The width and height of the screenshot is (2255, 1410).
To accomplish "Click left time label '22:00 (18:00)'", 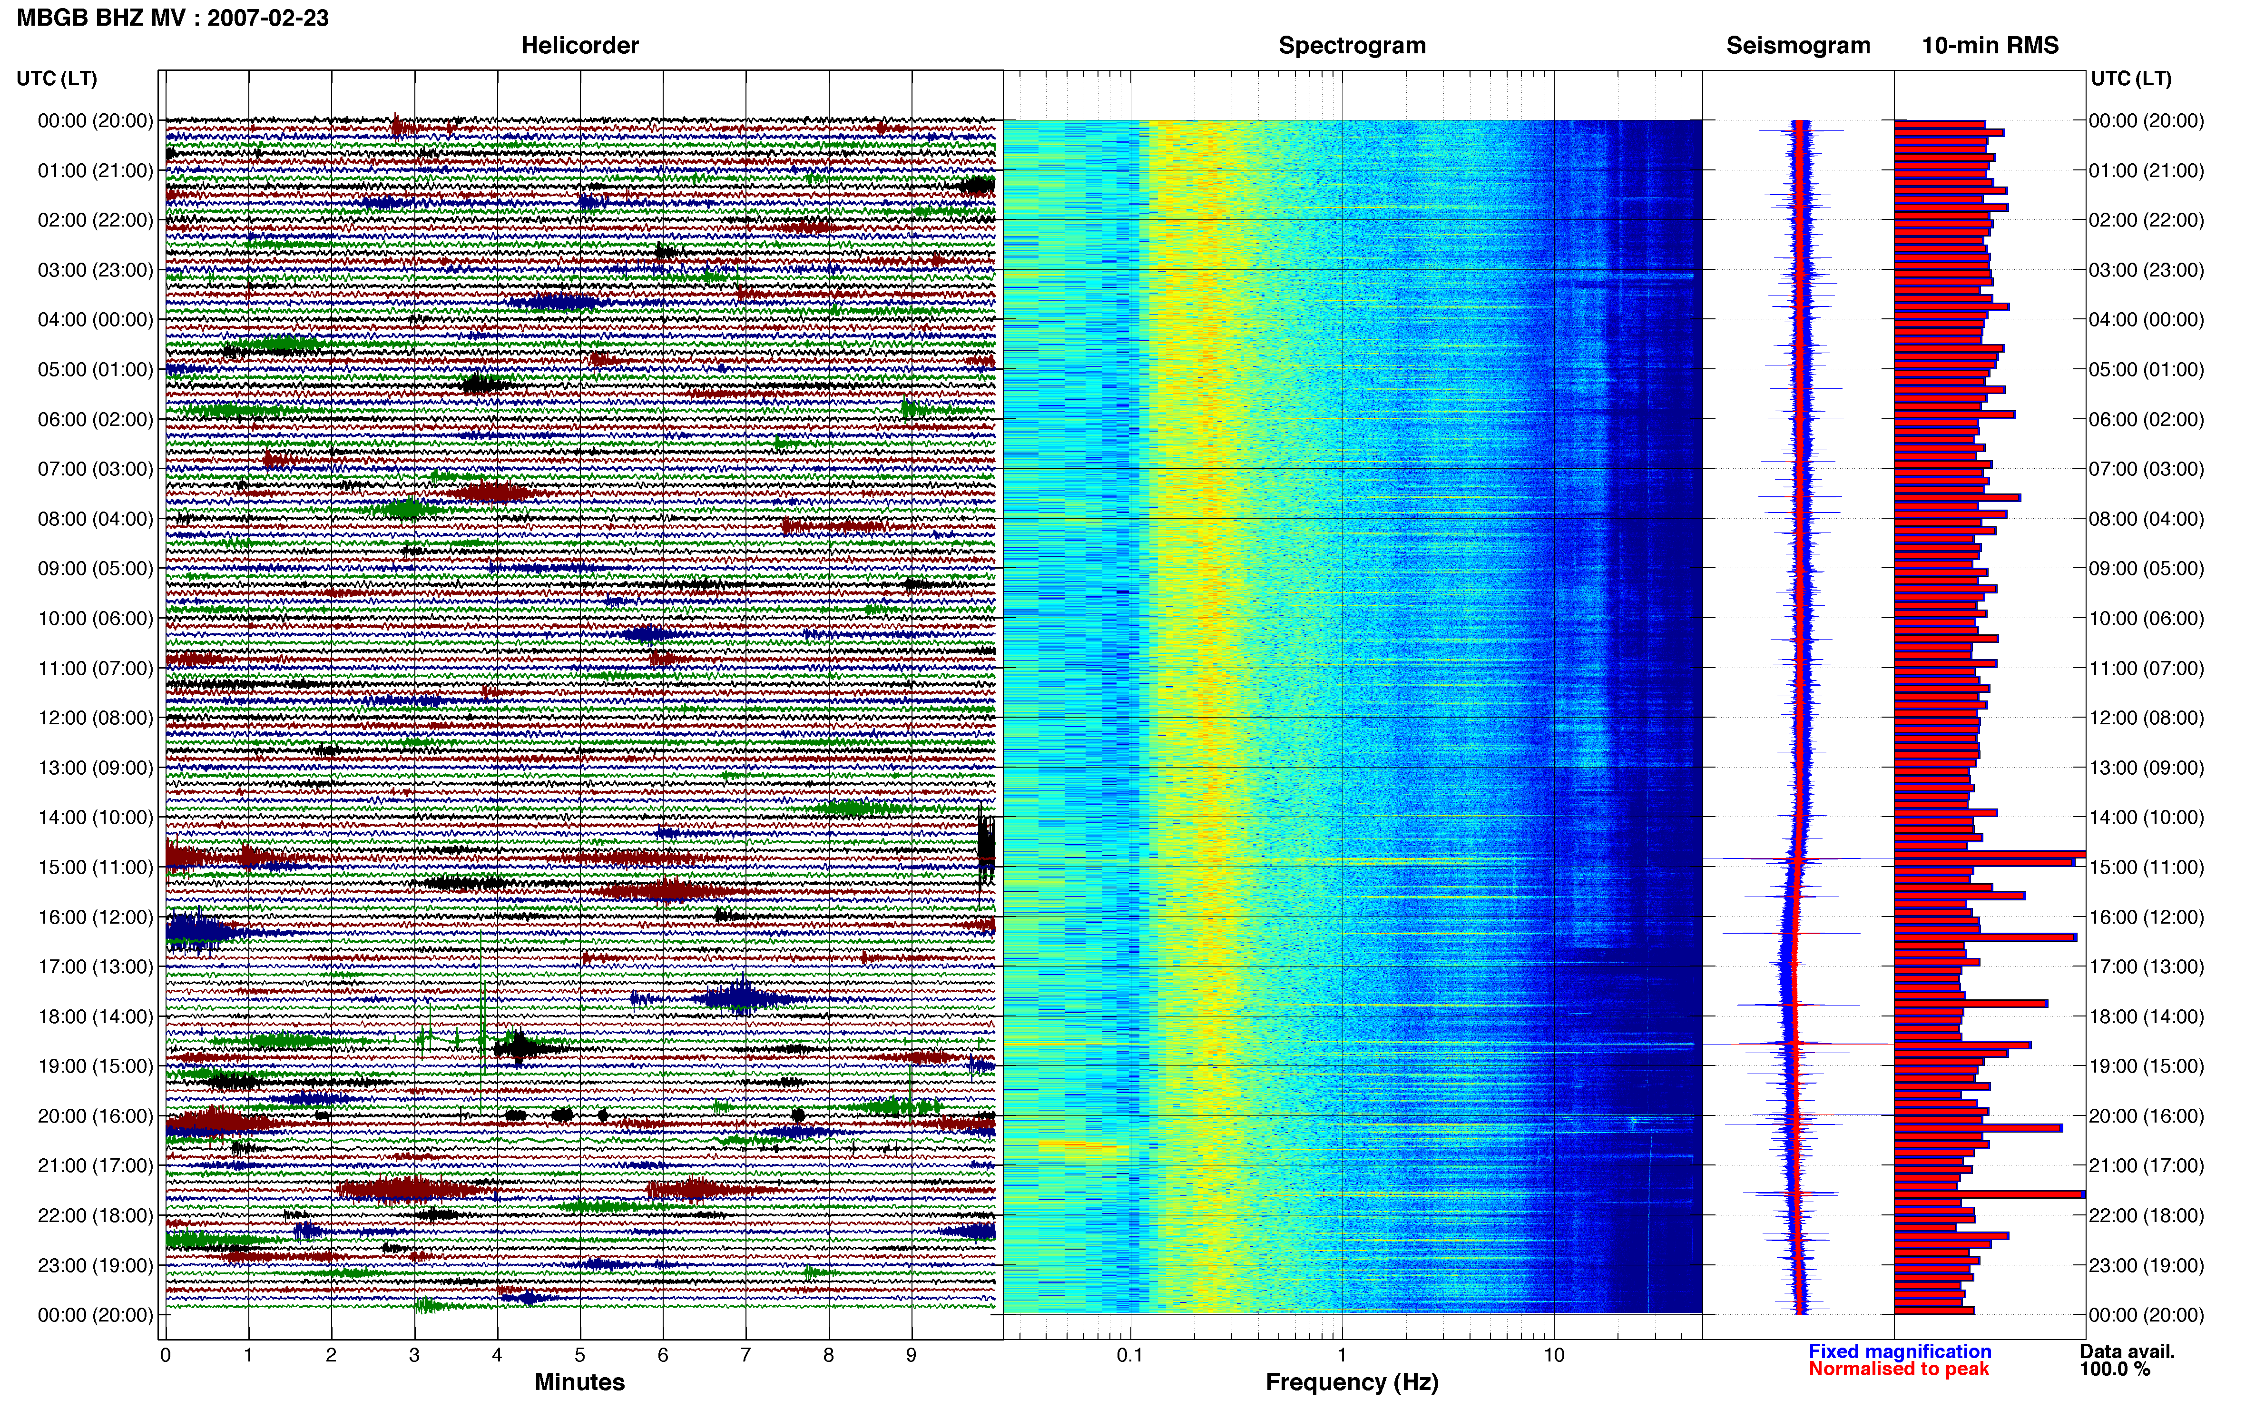I will 95,1216.
